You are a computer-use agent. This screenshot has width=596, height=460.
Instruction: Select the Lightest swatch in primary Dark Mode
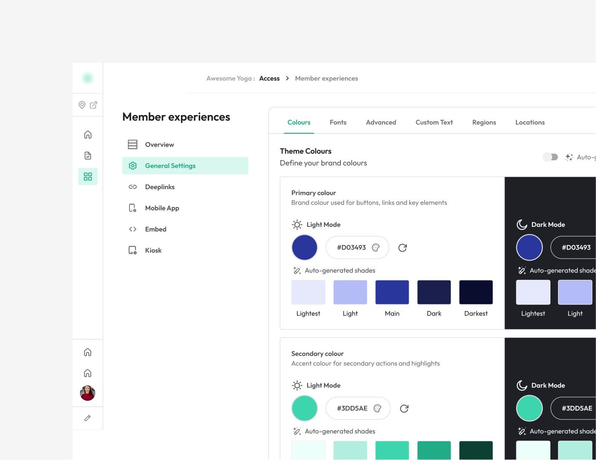pyautogui.click(x=533, y=292)
